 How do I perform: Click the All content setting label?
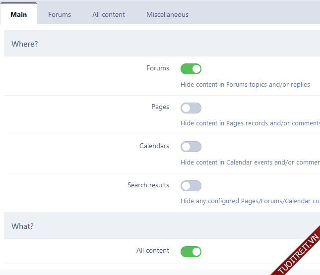[153, 251]
